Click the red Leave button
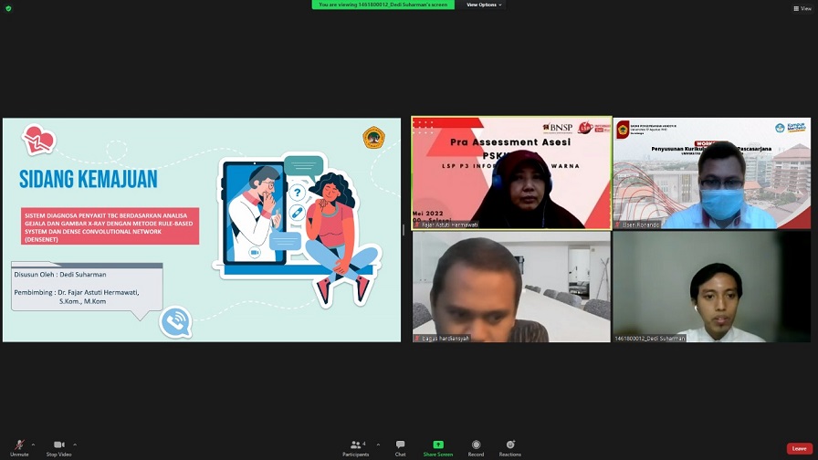Image resolution: width=818 pixels, height=460 pixels. click(799, 448)
